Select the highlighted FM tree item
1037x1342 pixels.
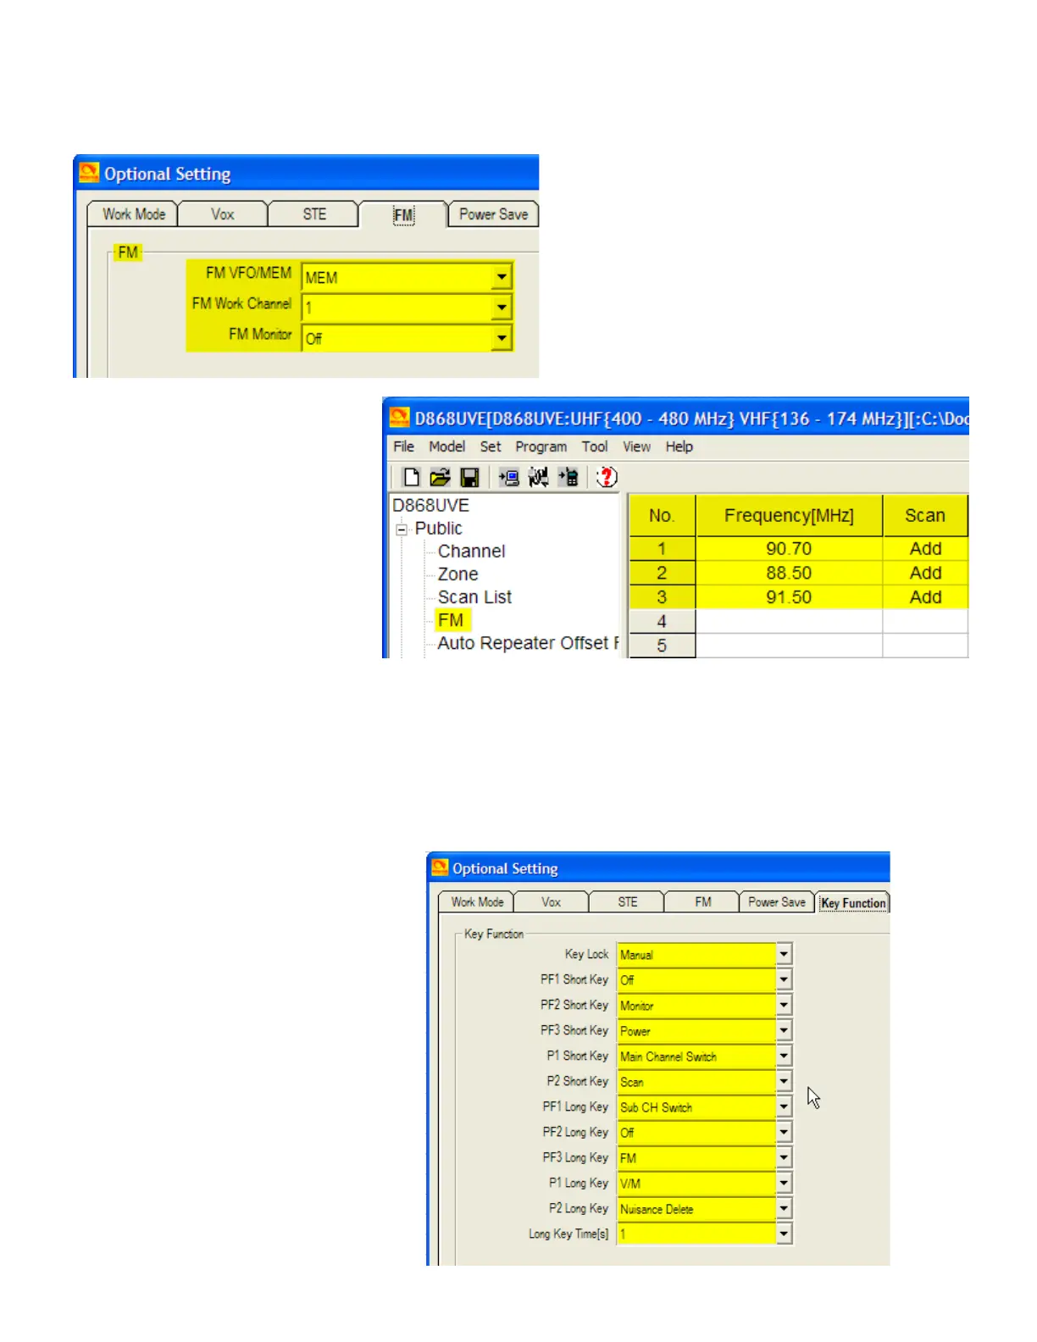(x=451, y=620)
